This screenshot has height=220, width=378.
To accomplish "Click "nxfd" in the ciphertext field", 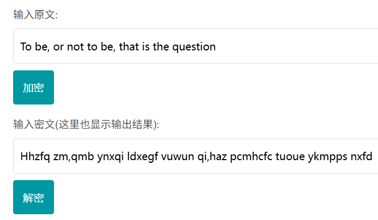I will [360, 156].
